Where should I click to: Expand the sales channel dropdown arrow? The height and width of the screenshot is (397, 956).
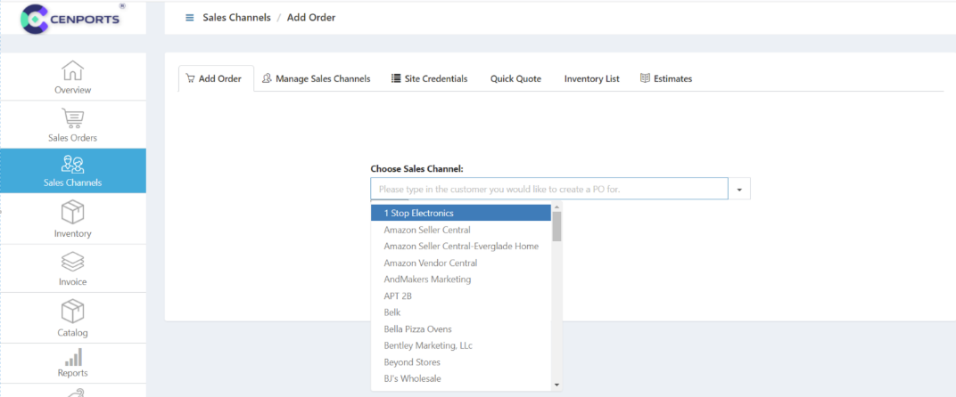click(739, 190)
